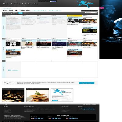The width and height of the screenshot is (122, 122).
Task: Collapse the first week row marker
Action: [4, 16]
